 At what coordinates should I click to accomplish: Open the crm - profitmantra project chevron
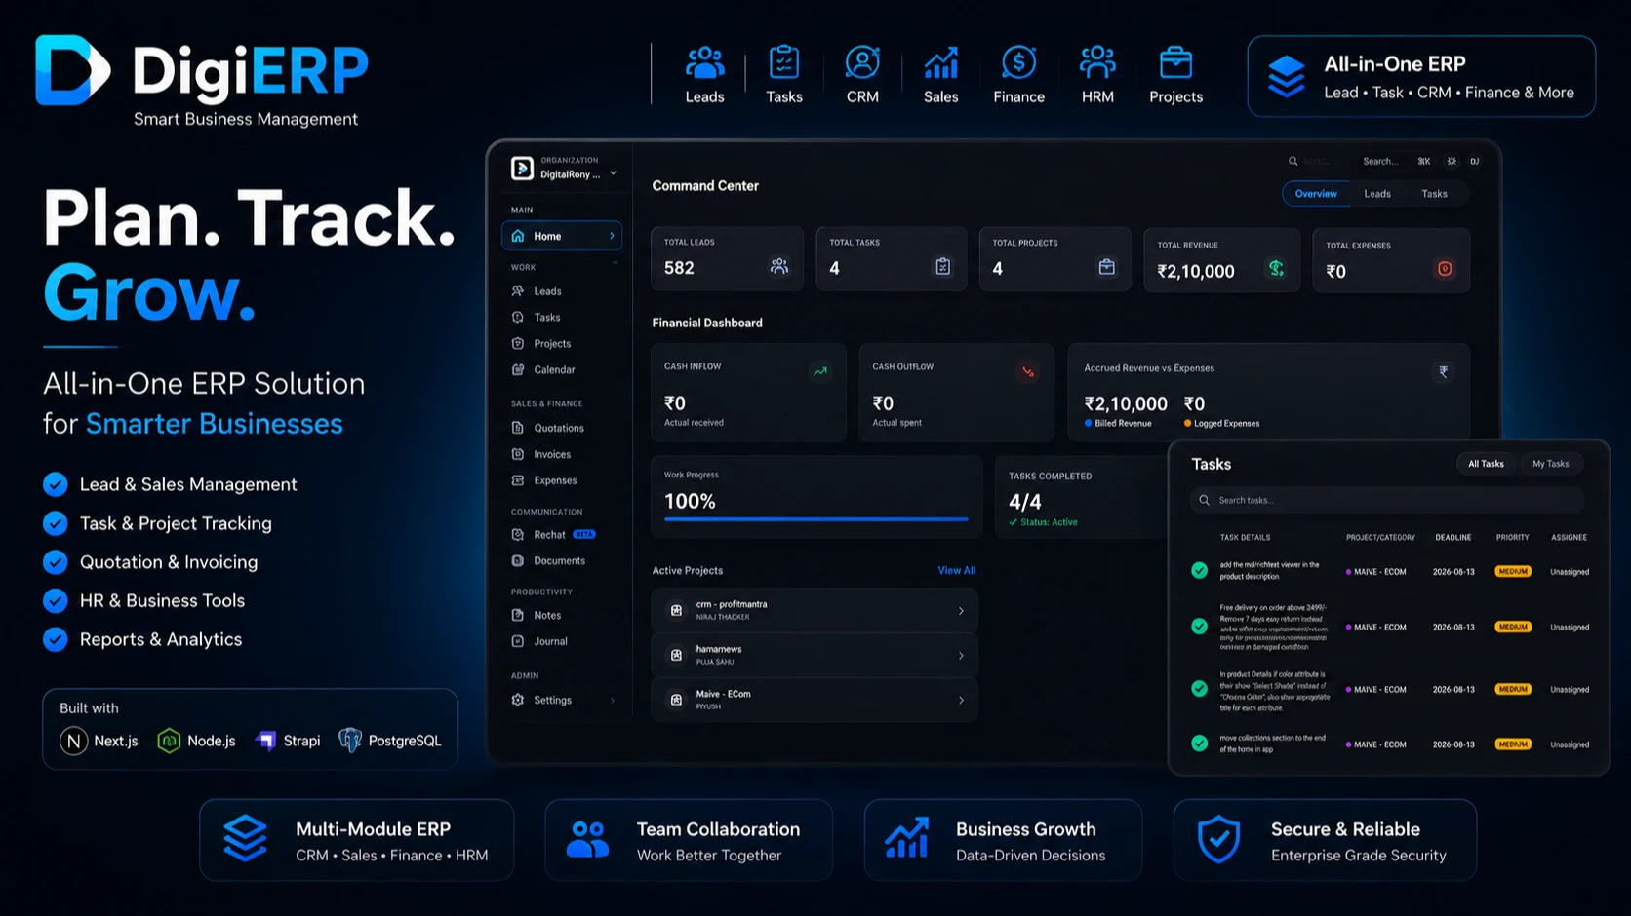pyautogui.click(x=961, y=611)
